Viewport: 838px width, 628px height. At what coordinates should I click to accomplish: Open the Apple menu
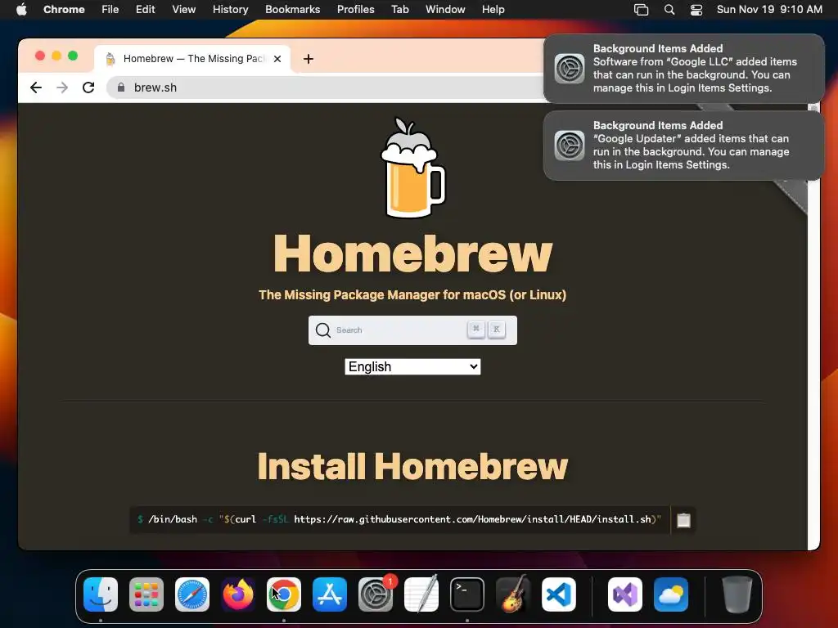tap(21, 9)
